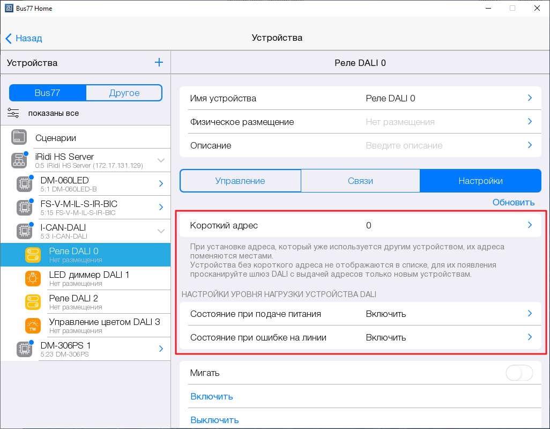Click the plus icon to add device
The height and width of the screenshot is (429, 550).
coord(159,62)
